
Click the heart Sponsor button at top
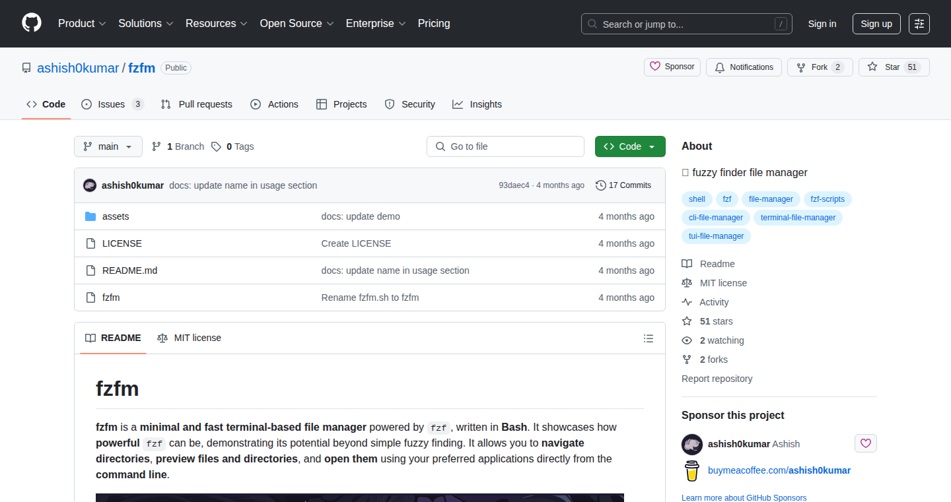click(x=672, y=67)
